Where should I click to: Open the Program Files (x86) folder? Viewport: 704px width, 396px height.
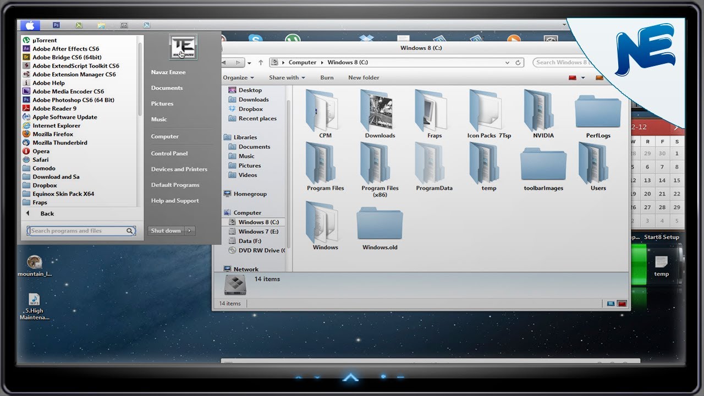(x=380, y=169)
